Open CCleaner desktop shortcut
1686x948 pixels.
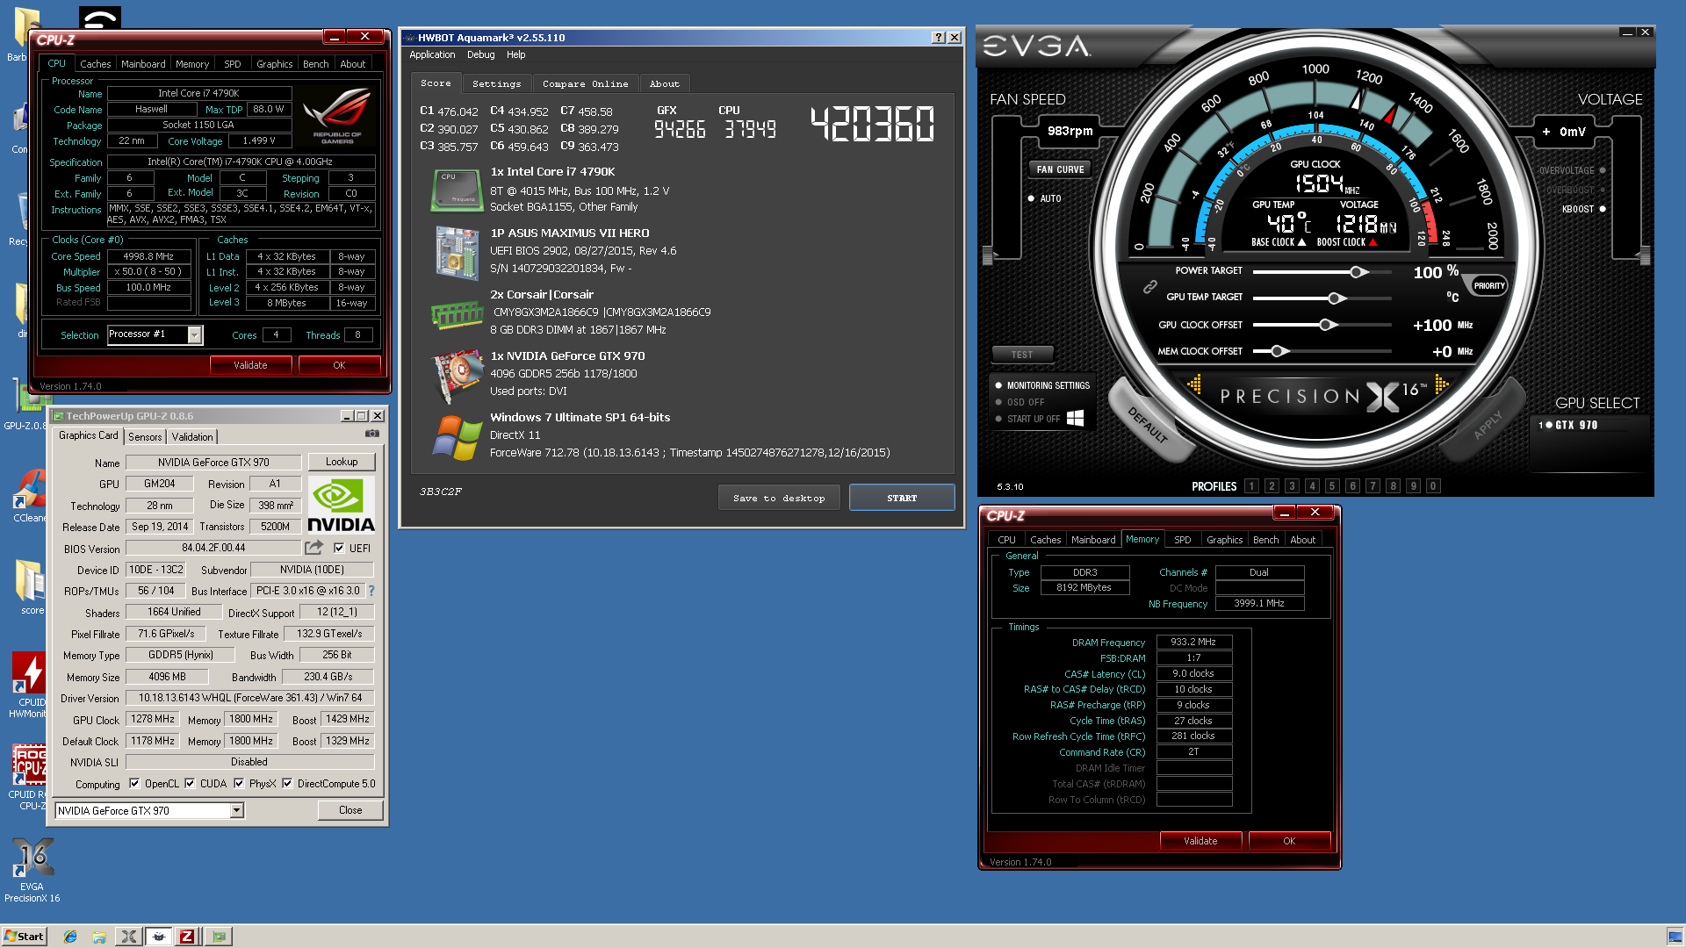click(x=30, y=496)
